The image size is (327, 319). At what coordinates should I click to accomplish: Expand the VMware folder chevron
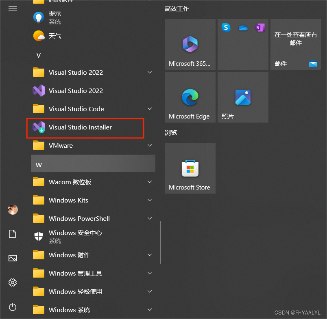pyautogui.click(x=150, y=145)
